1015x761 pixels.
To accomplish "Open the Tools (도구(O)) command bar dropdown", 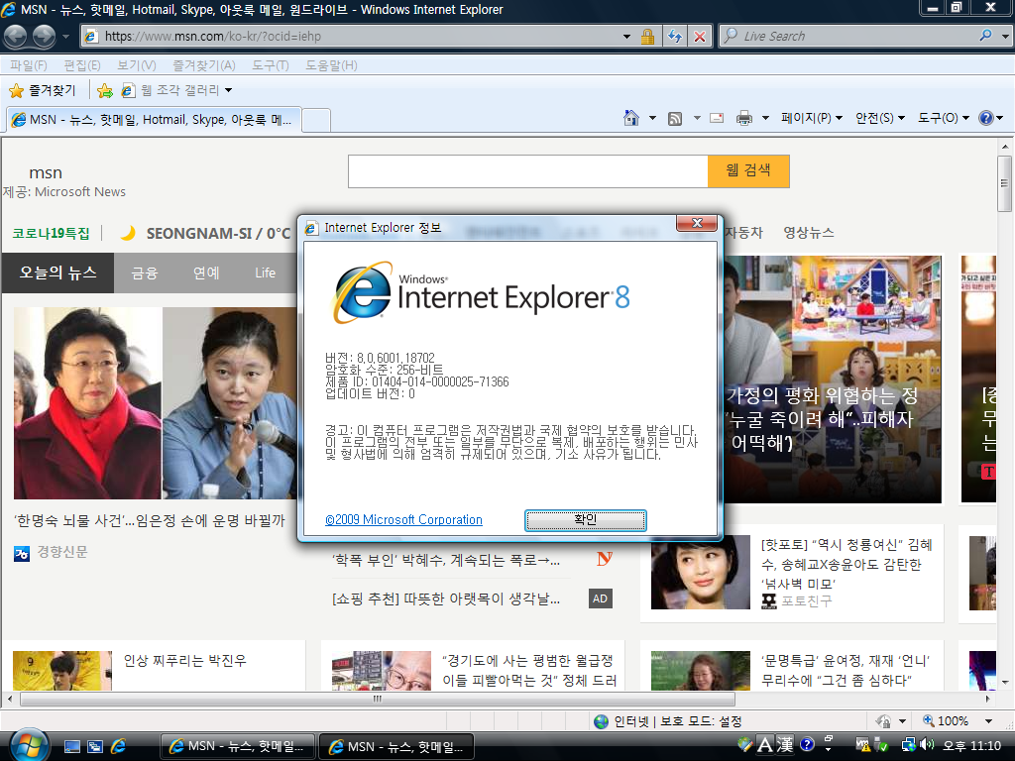I will (944, 118).
